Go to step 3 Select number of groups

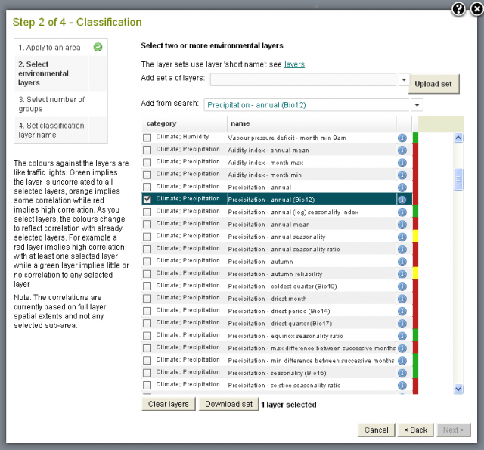pos(51,104)
